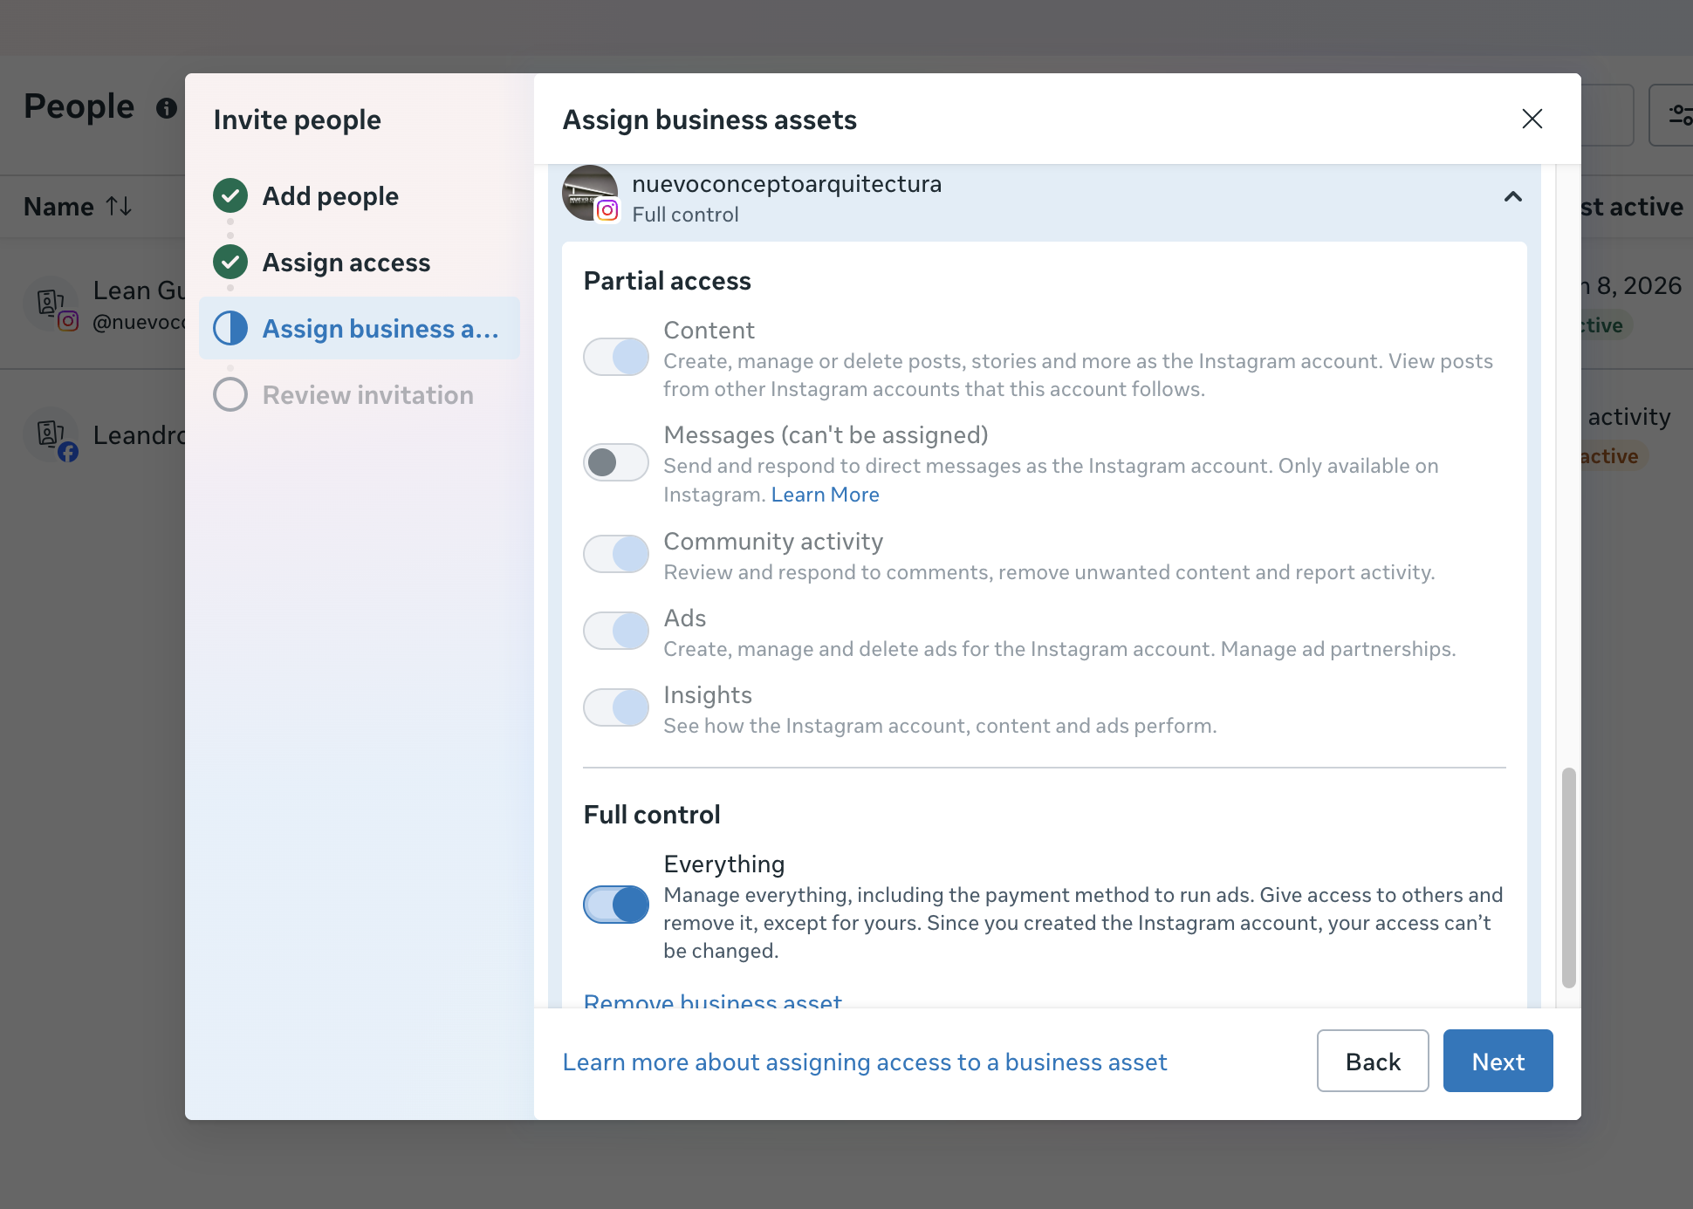Toggle the Content partial access switch
This screenshot has width=1693, height=1209.
pyautogui.click(x=616, y=357)
